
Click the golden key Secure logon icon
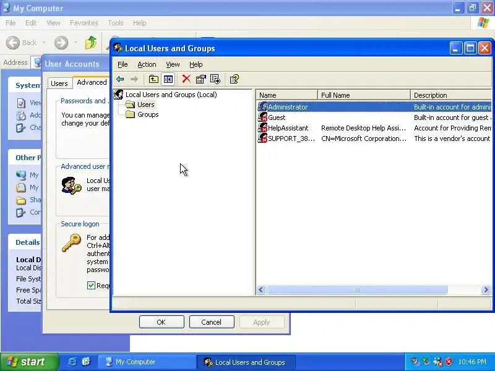click(x=71, y=243)
